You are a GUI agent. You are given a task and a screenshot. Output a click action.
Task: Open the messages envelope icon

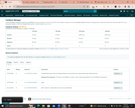[x=121, y=11]
